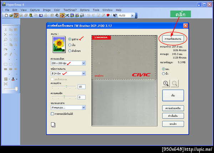The image size is (214, 153).
Task: Click the brightness value field showing 10
Action: (x=81, y=87)
